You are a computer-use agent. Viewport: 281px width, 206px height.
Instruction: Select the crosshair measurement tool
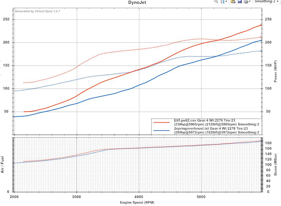222,2
